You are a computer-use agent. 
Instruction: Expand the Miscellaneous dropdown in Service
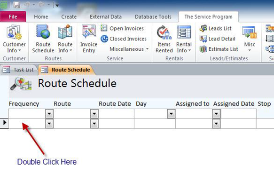tap(129, 49)
